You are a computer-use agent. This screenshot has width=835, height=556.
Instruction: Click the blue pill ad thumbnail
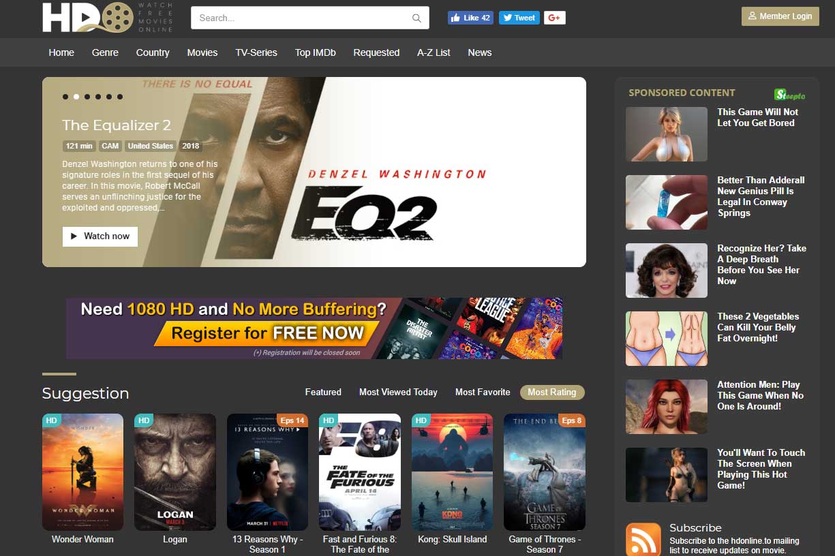click(667, 202)
